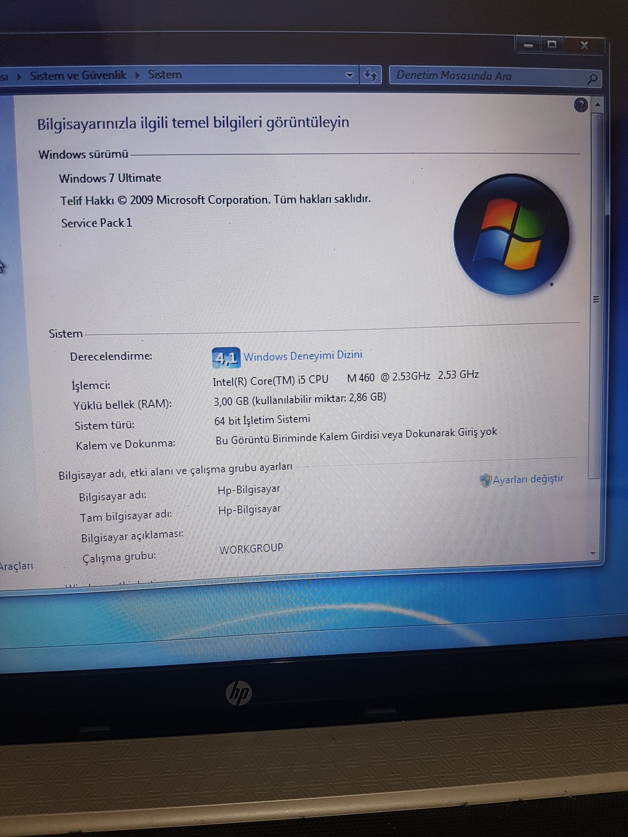The width and height of the screenshot is (628, 837).
Task: Open the Windows Deneyimi Dizini link
Action: 303,356
